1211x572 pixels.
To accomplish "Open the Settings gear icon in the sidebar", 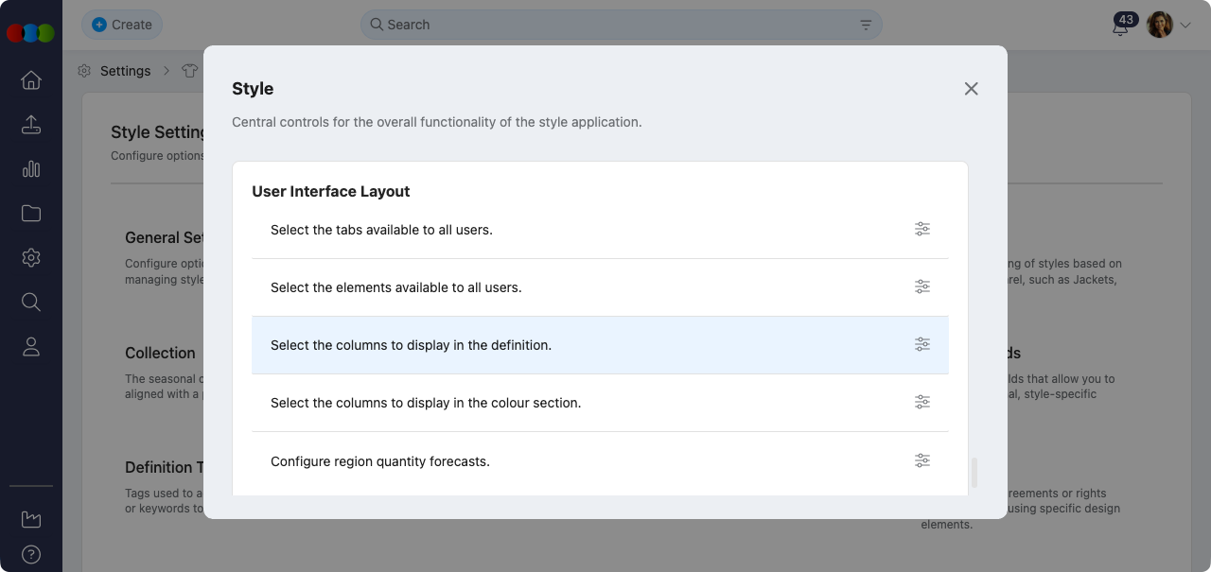I will pos(30,257).
